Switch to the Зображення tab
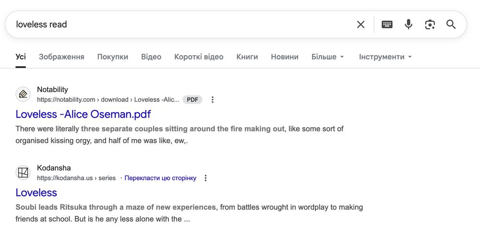This screenshot has height=240, width=480. click(61, 57)
